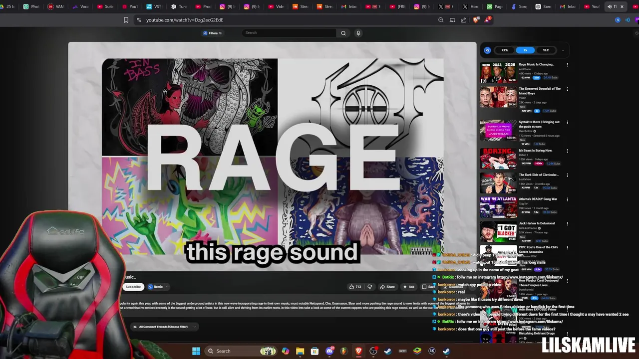Screen dimensions: 639x359
Task: Click the Ask button under video
Action: [408, 287]
